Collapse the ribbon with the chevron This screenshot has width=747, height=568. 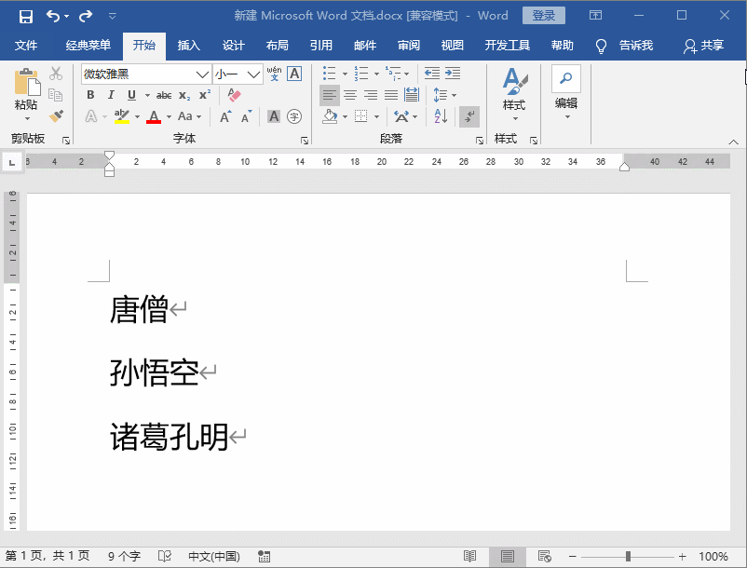[x=734, y=142]
